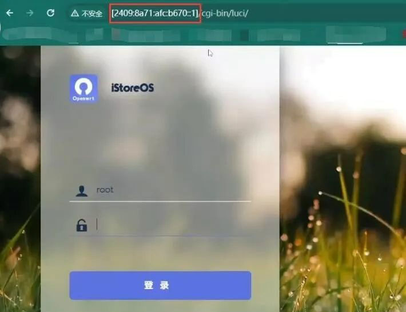Image resolution: width=406 pixels, height=312 pixels.
Task: Click the user silhouette icon
Action: pyautogui.click(x=82, y=191)
